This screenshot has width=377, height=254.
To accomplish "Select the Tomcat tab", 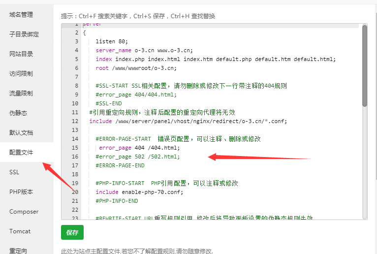I will point(20,231).
